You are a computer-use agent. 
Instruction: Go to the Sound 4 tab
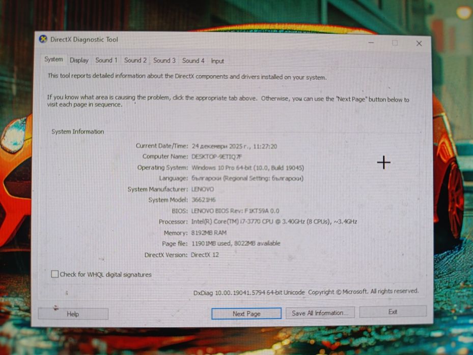click(193, 60)
